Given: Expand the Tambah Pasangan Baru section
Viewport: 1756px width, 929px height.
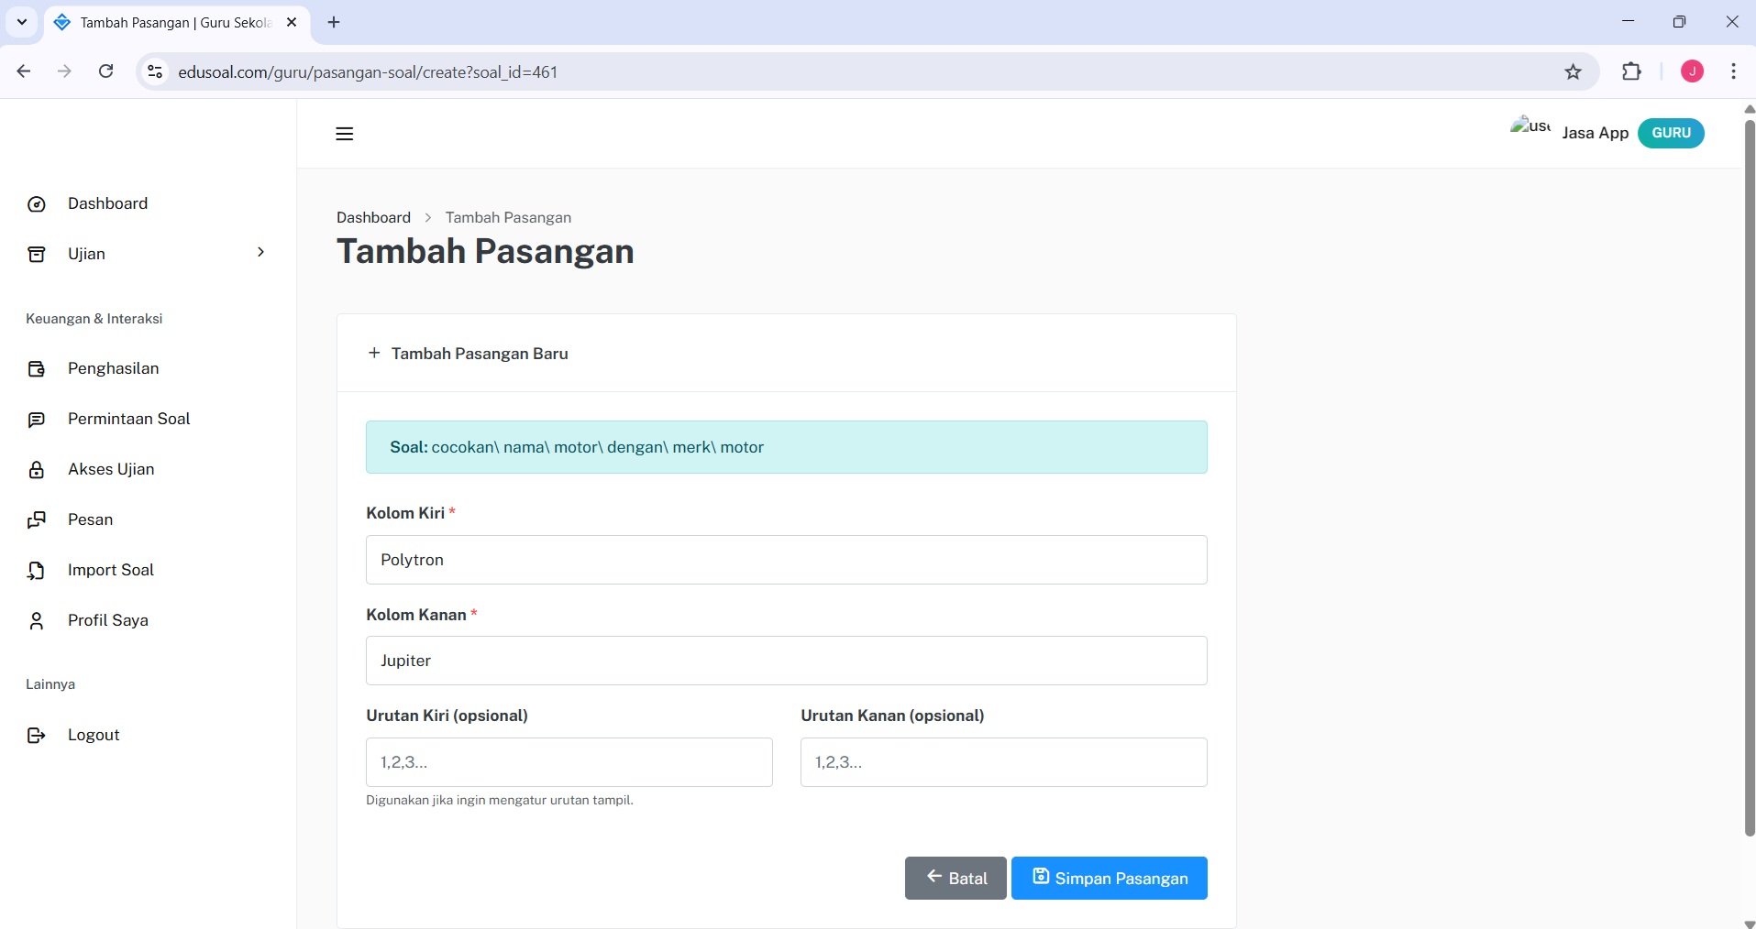Looking at the screenshot, I should [469, 354].
